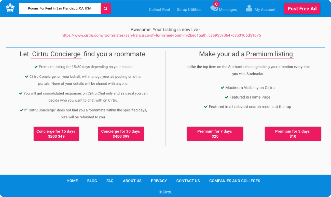Viewport: 331px width, 197px height.
Task: Open the Collect Rent menu item
Action: [x=159, y=10]
